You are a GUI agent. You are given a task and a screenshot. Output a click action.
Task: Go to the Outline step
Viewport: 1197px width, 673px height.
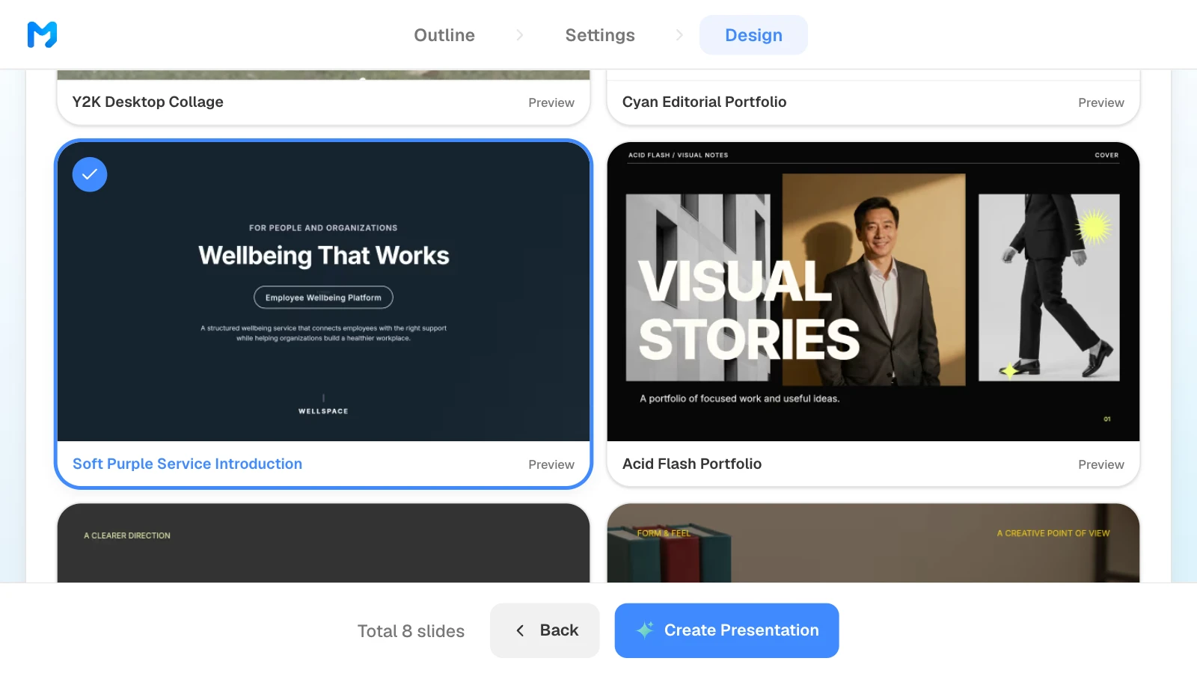[444, 35]
